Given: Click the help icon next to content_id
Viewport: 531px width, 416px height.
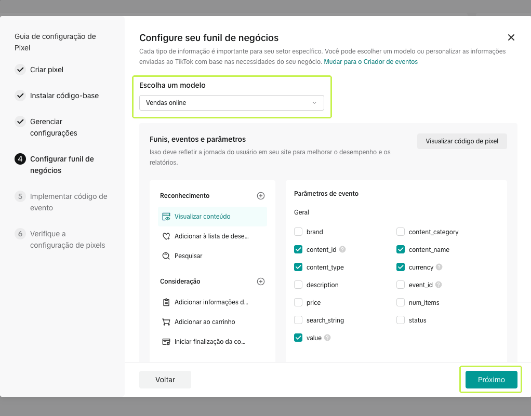Looking at the screenshot, I should (x=342, y=249).
